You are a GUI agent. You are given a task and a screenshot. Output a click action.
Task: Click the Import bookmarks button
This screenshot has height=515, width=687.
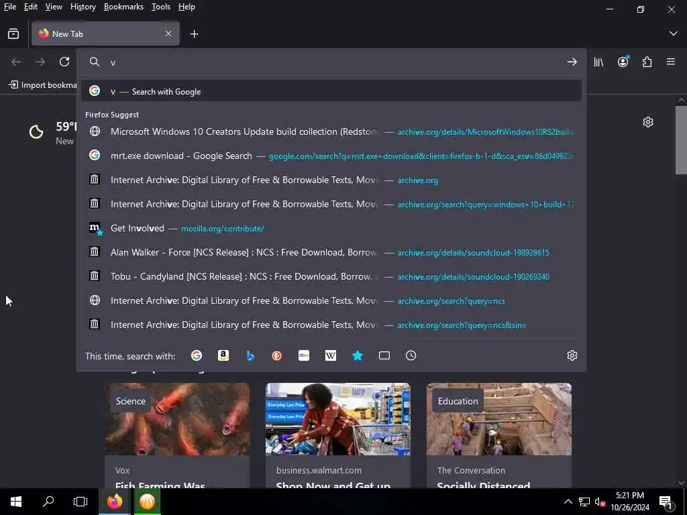[x=43, y=85]
